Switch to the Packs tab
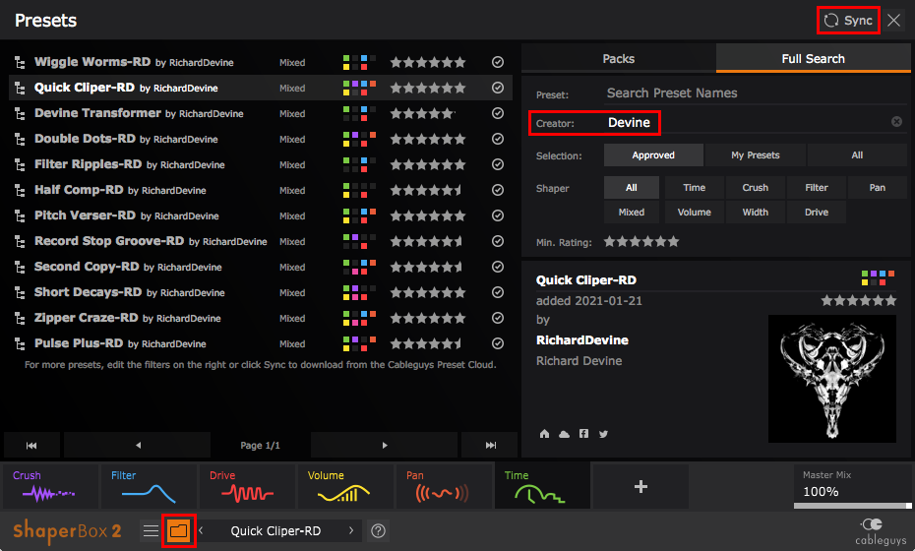Viewport: 915px width, 551px height. pos(619,58)
